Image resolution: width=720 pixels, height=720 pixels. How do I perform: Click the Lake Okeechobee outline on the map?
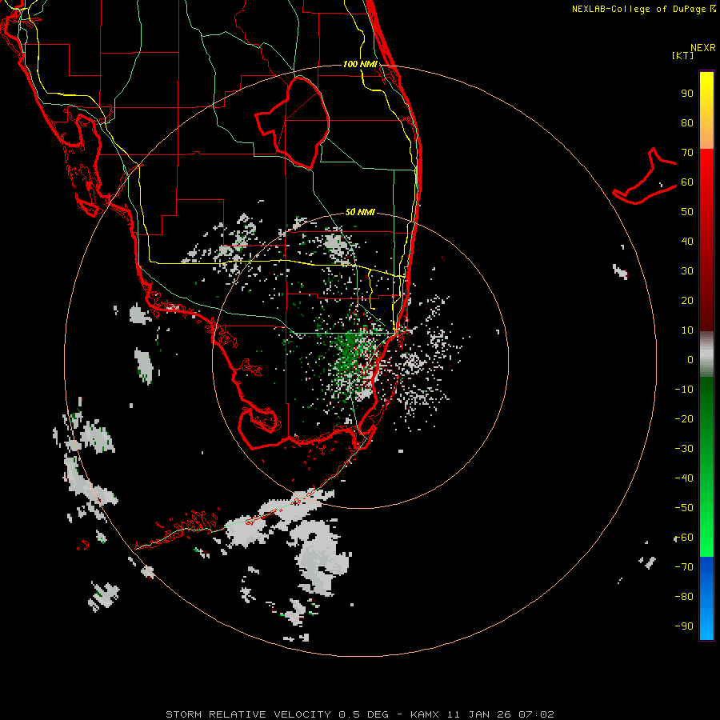[x=293, y=122]
